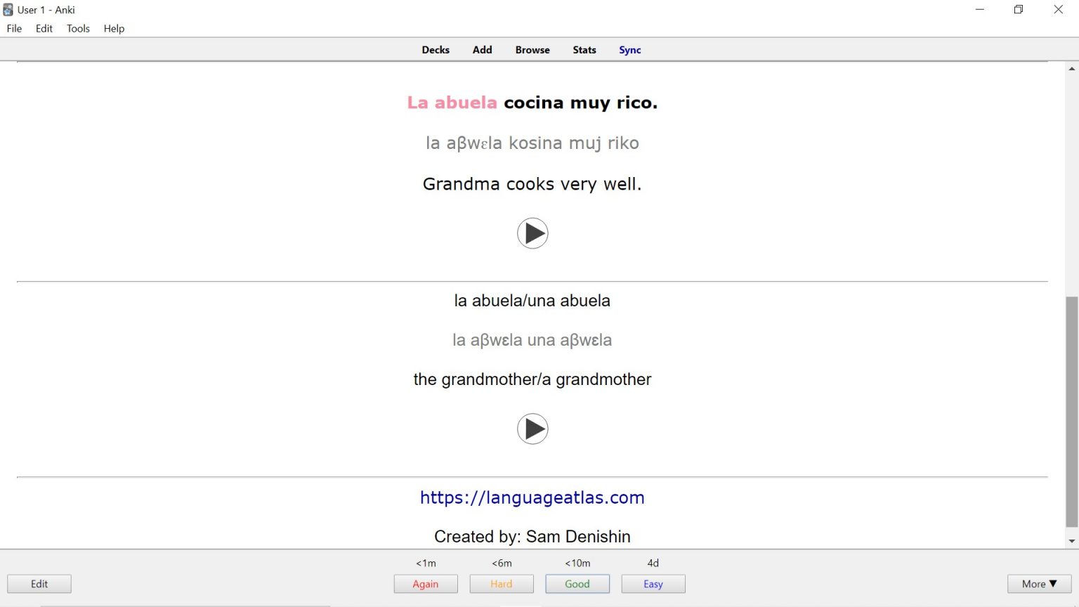This screenshot has width=1079, height=607.
Task: Rate the card as Easy
Action: (x=653, y=583)
